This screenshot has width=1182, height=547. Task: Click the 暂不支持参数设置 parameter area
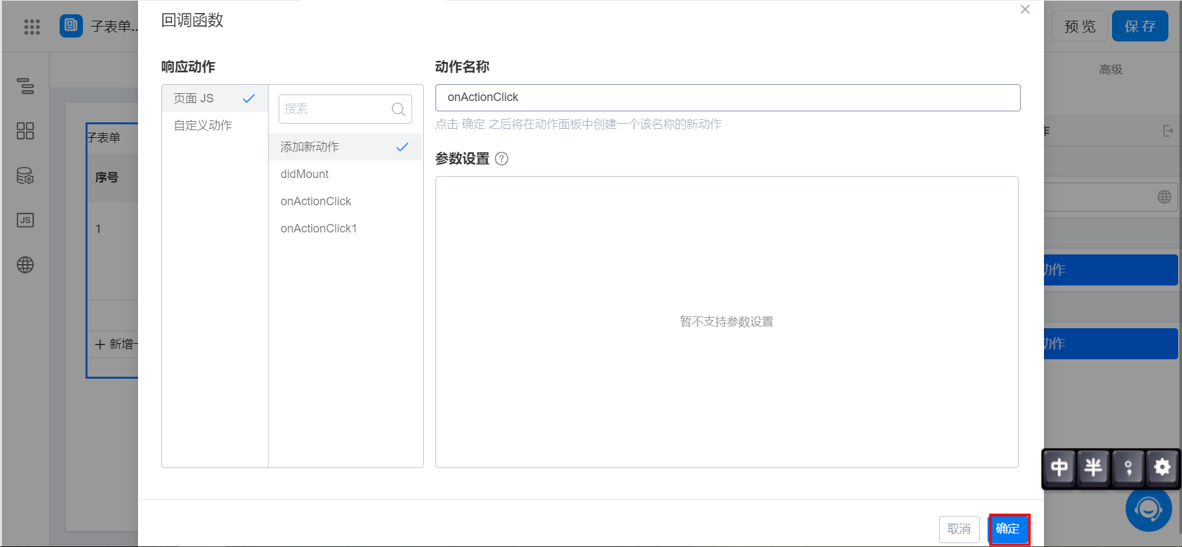726,322
